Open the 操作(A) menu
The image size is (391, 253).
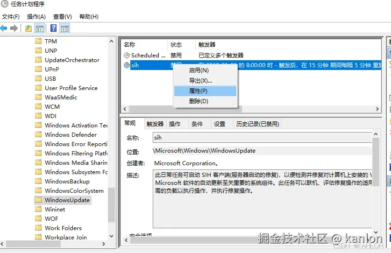tap(36, 17)
